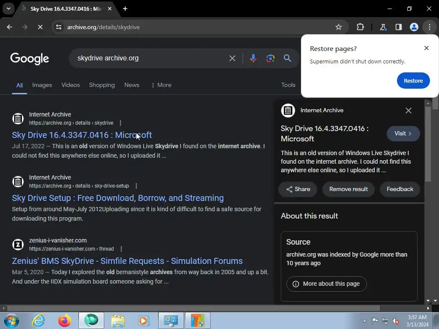439x329 pixels.
Task: Open Control Panel taskbar button
Action: coord(171,320)
